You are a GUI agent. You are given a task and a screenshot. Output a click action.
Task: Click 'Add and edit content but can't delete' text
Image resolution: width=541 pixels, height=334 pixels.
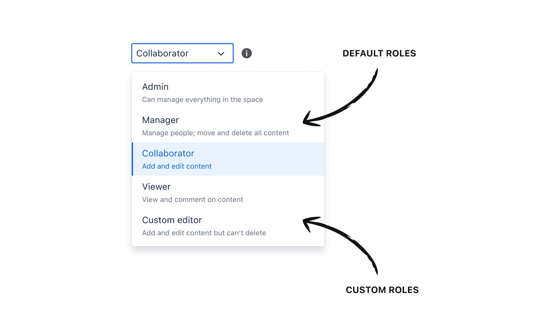(204, 233)
